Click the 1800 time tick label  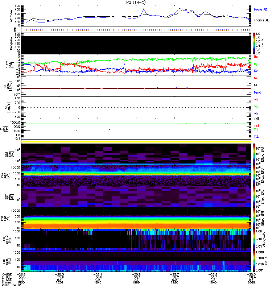click(x=21, y=282)
